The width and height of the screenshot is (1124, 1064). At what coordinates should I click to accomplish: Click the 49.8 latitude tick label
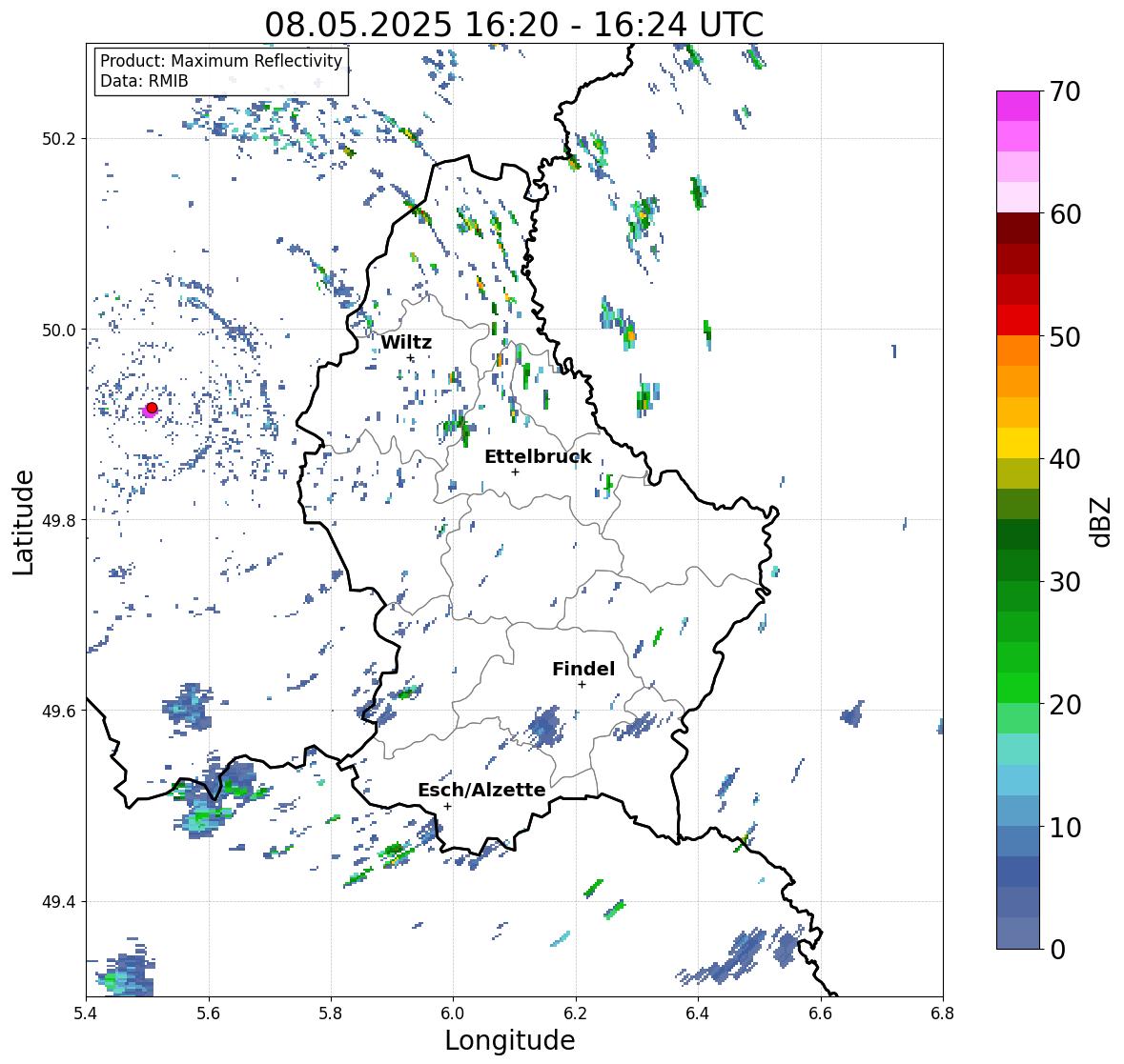[x=59, y=520]
